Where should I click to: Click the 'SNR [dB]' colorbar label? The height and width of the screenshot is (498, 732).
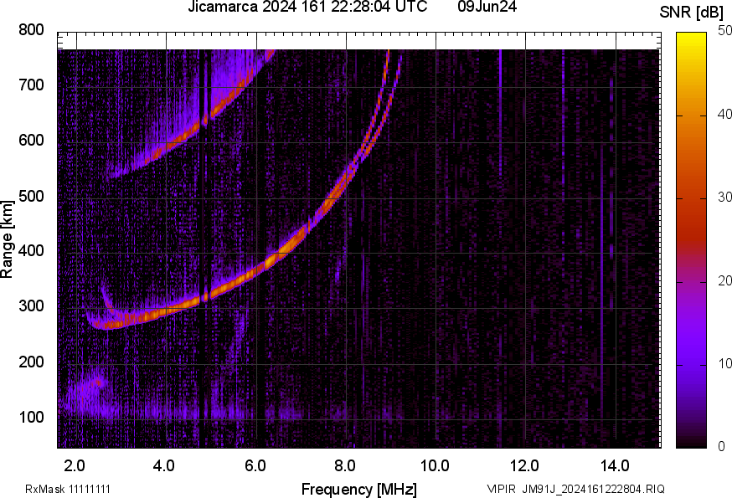pos(691,13)
